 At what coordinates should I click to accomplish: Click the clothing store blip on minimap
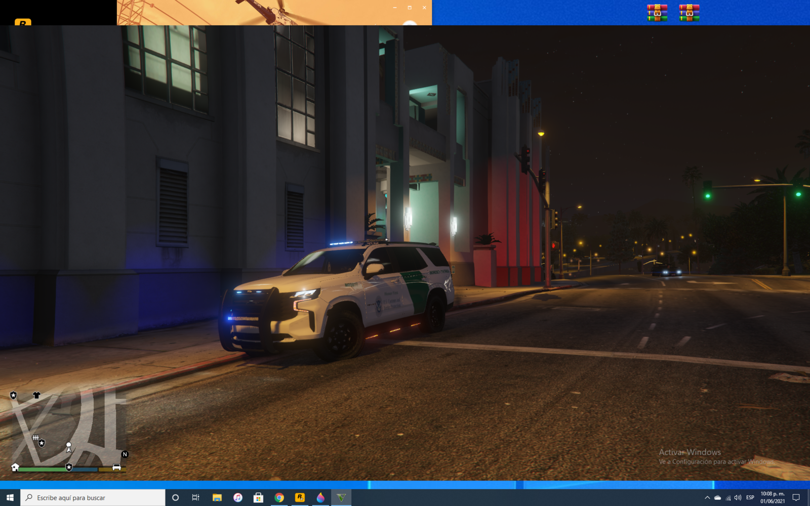pyautogui.click(x=36, y=395)
